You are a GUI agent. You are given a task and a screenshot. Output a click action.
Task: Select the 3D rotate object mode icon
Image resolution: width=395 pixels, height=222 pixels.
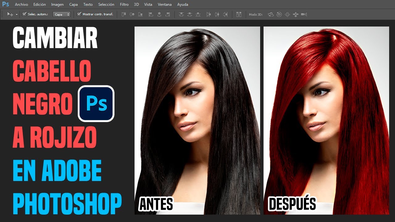click(271, 14)
